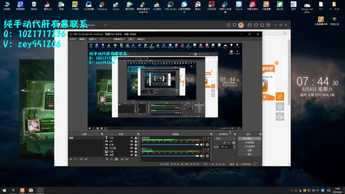Image resolution: width=345 pixels, height=194 pixels.
Task: Open the 淡出 transition type dropdown
Action: click(x=225, y=138)
